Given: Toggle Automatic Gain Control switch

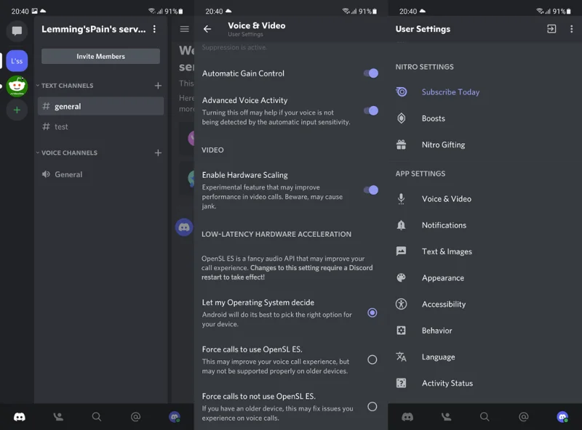Looking at the screenshot, I should [371, 73].
